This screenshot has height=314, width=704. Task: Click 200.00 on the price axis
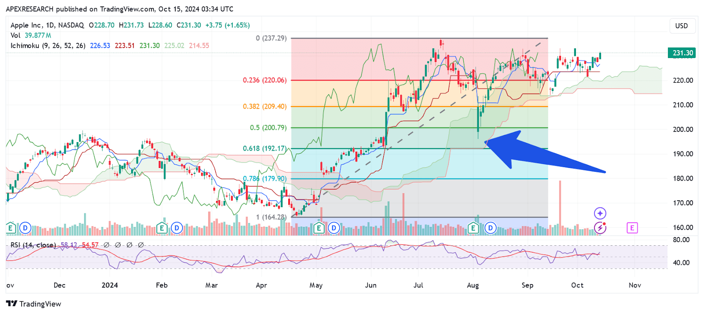click(683, 129)
